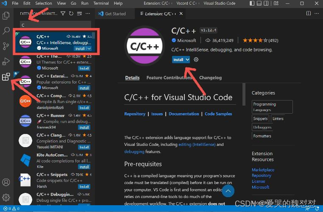323x212 pixels.
Task: Toggle bottom panel layout icon
Action: tap(259, 3)
